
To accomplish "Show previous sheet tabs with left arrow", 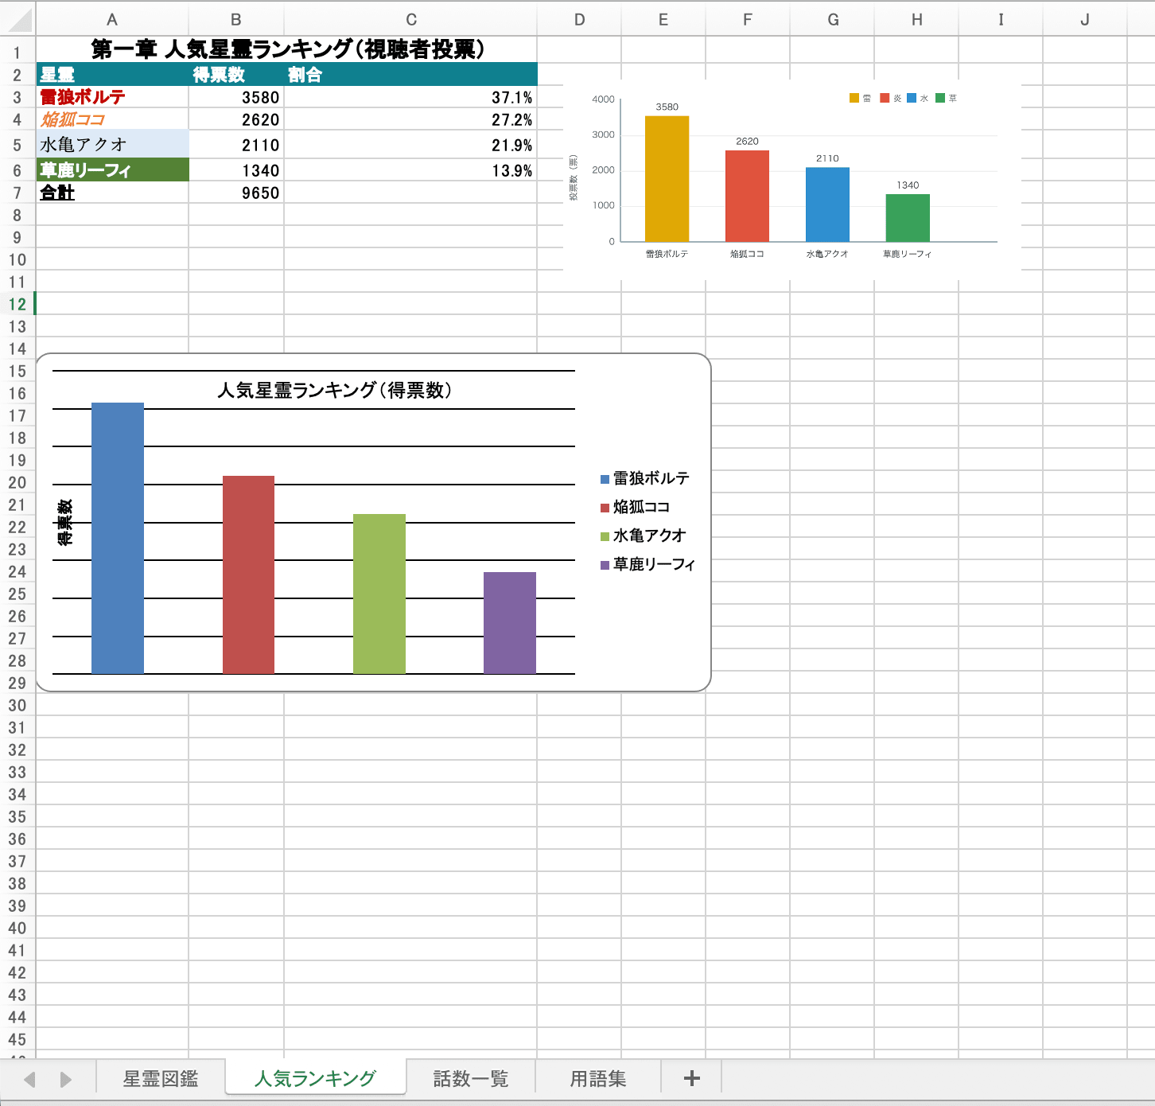I will (30, 1079).
